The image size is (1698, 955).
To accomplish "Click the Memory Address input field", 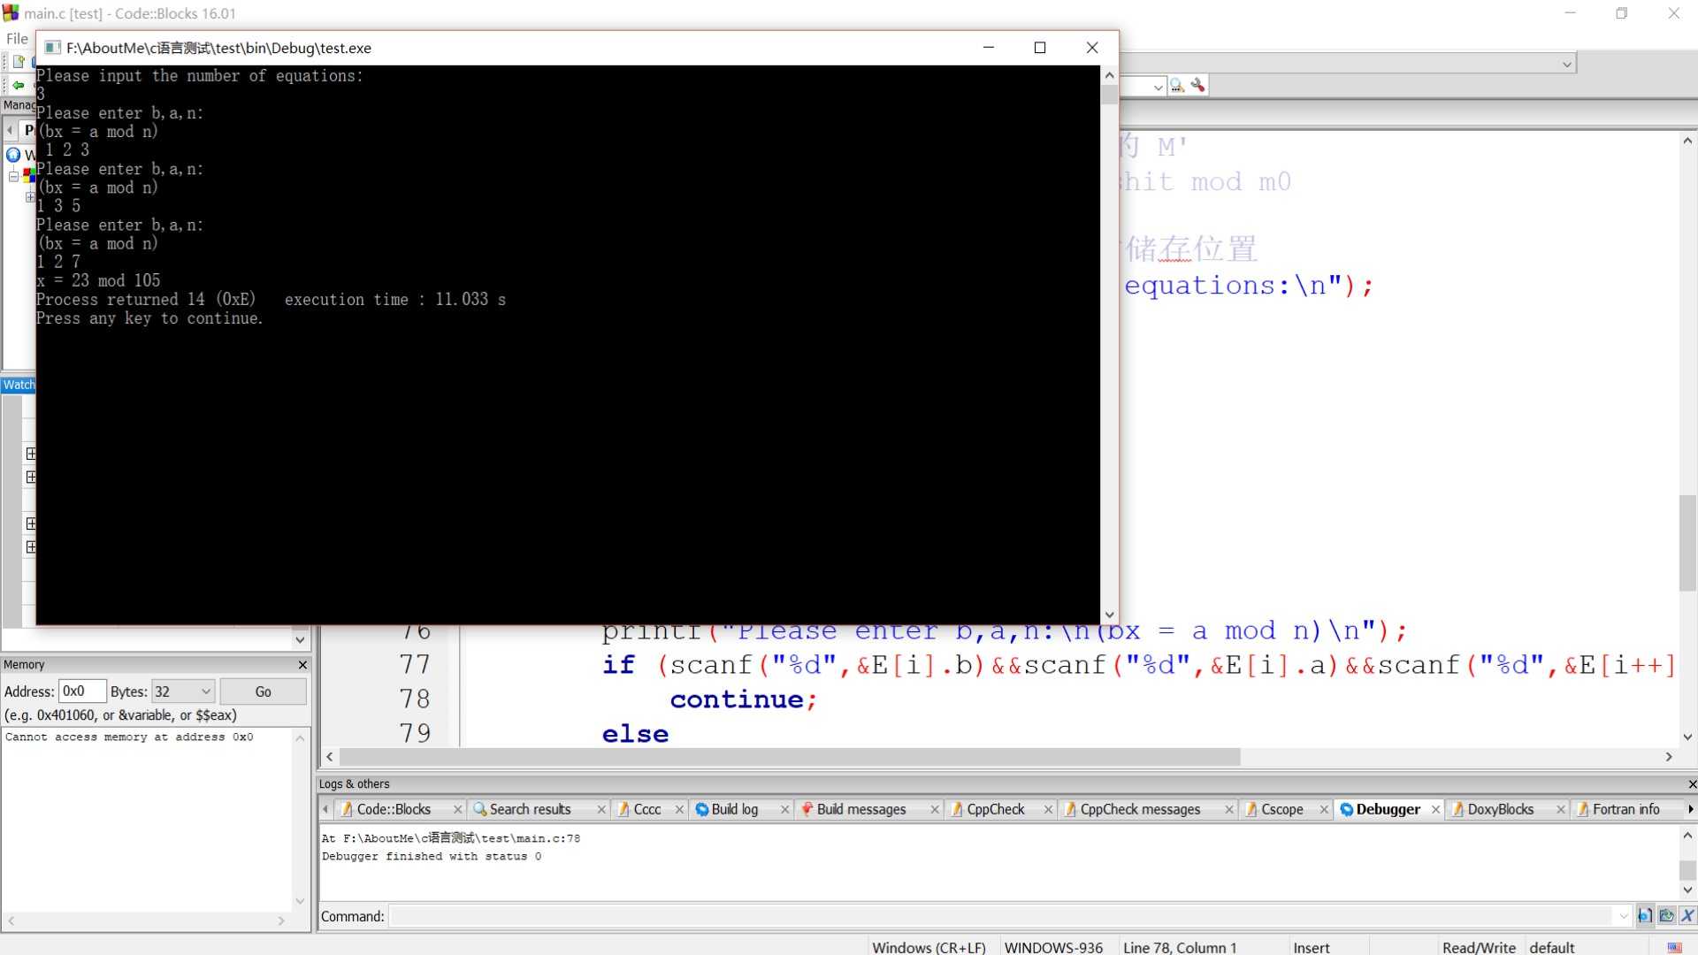I will [81, 691].
